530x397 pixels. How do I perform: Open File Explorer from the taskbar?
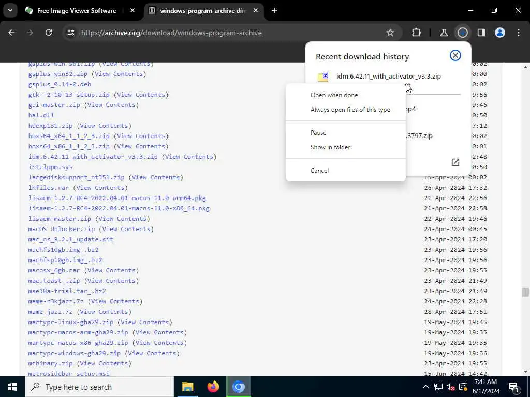pos(187,387)
